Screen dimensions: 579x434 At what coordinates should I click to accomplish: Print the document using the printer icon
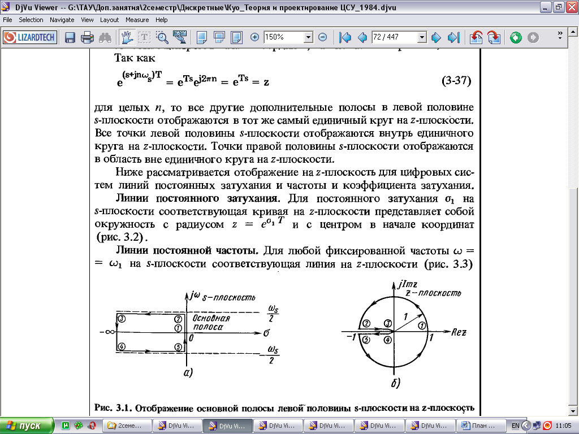click(87, 37)
